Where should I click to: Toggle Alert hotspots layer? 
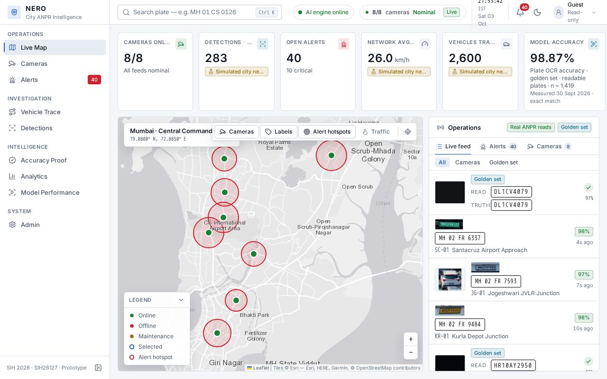pyautogui.click(x=327, y=132)
